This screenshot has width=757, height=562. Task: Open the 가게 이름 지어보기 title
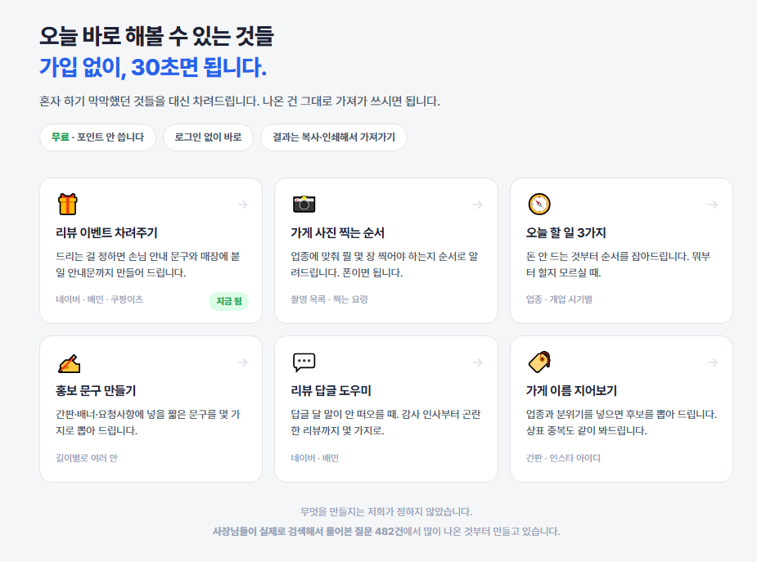pos(571,390)
